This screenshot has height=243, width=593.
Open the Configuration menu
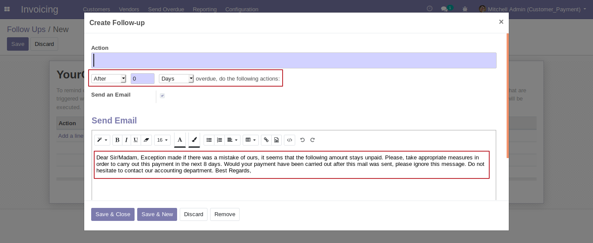tap(242, 9)
